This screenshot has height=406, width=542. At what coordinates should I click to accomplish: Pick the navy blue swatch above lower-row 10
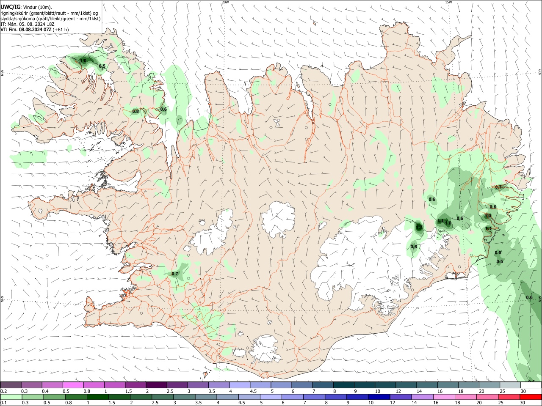click(x=379, y=397)
